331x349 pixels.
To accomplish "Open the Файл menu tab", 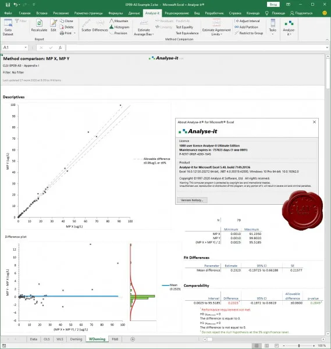I will pyautogui.click(x=8, y=13).
